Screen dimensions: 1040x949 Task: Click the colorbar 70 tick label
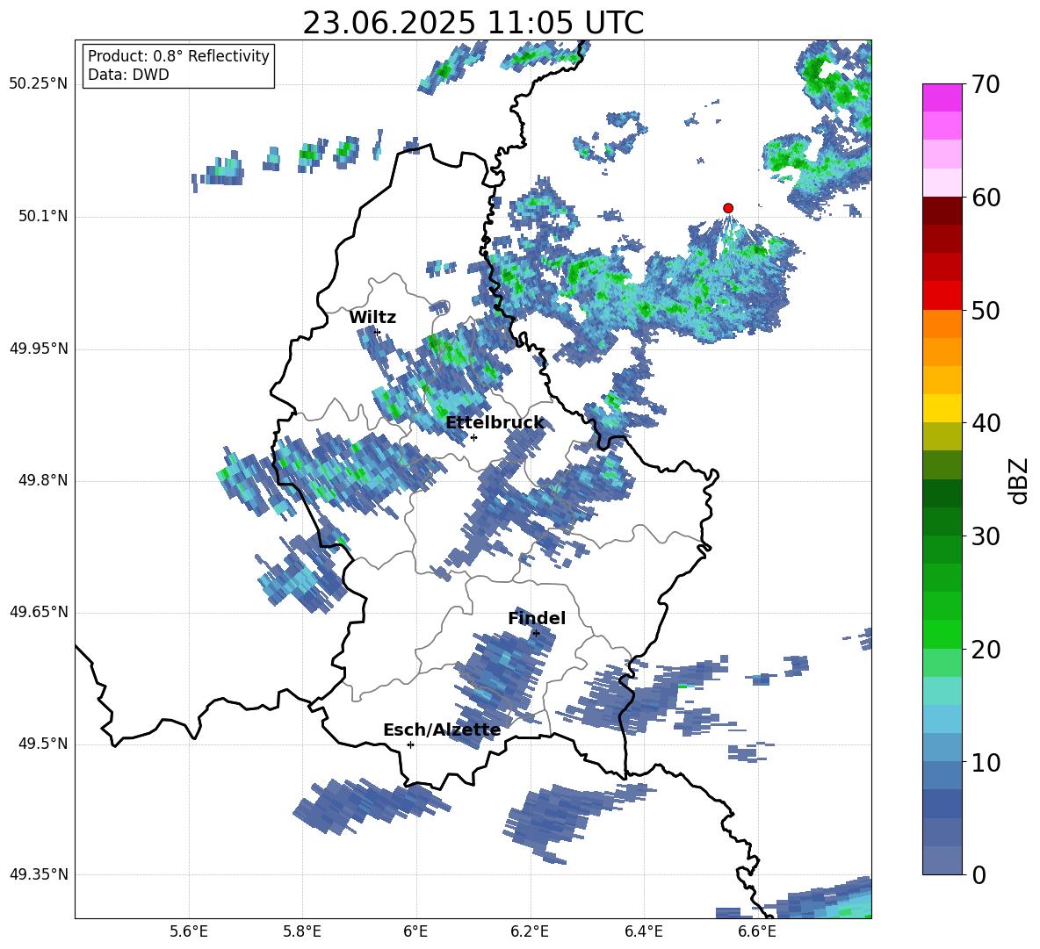(x=986, y=85)
